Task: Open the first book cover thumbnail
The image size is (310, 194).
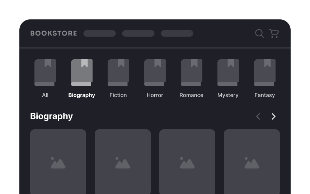Action: (58, 162)
